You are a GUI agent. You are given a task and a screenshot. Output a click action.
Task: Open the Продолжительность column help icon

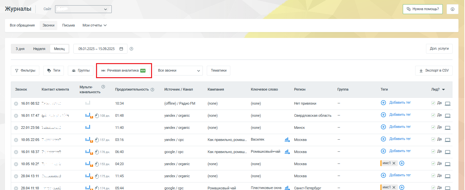tap(152, 90)
